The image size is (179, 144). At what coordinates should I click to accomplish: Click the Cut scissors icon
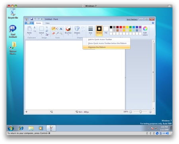pos(35,27)
